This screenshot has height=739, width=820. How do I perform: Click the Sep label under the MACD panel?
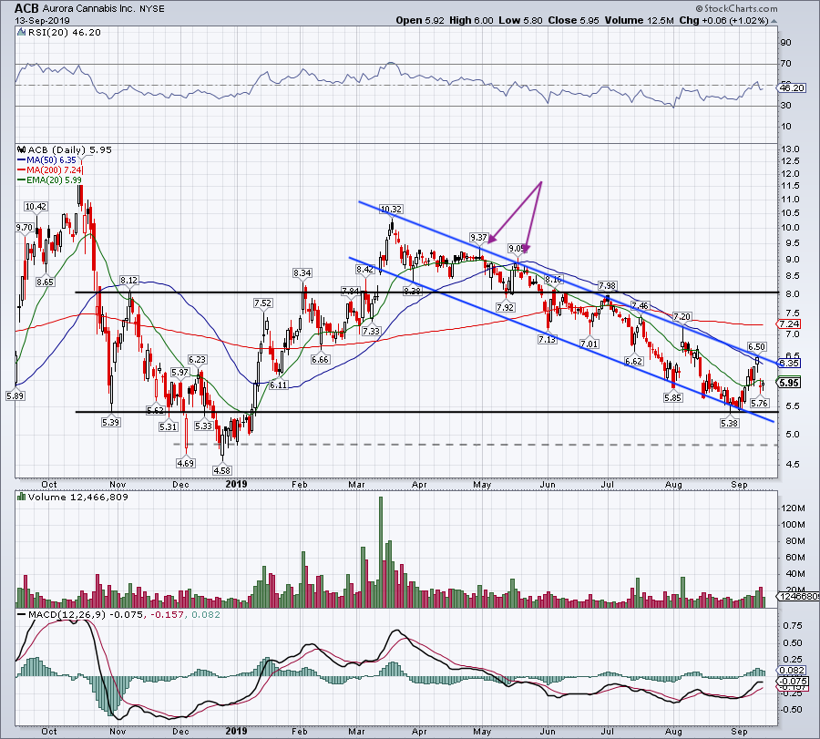point(740,731)
